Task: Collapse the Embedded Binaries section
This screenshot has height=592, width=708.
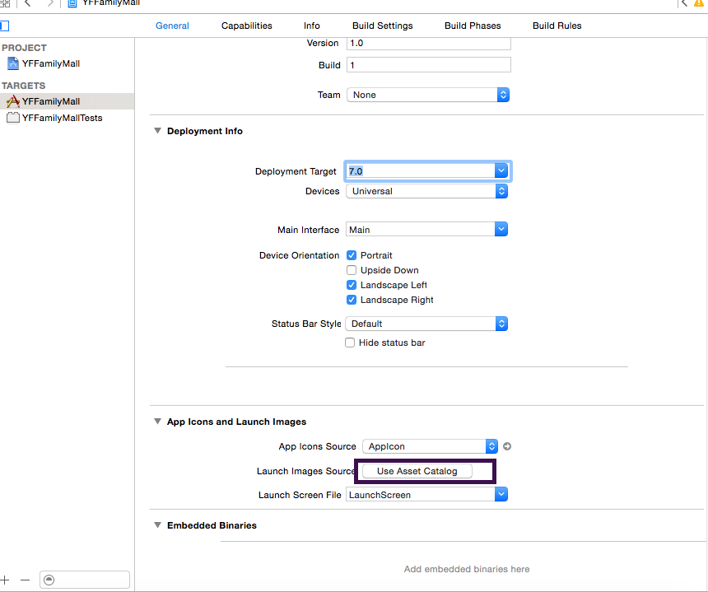Action: 157,525
